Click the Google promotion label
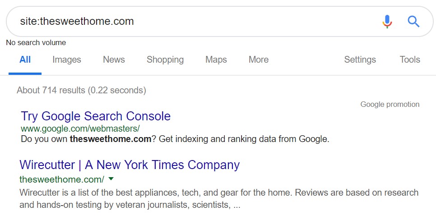This screenshot has height=220, width=436. point(390,105)
